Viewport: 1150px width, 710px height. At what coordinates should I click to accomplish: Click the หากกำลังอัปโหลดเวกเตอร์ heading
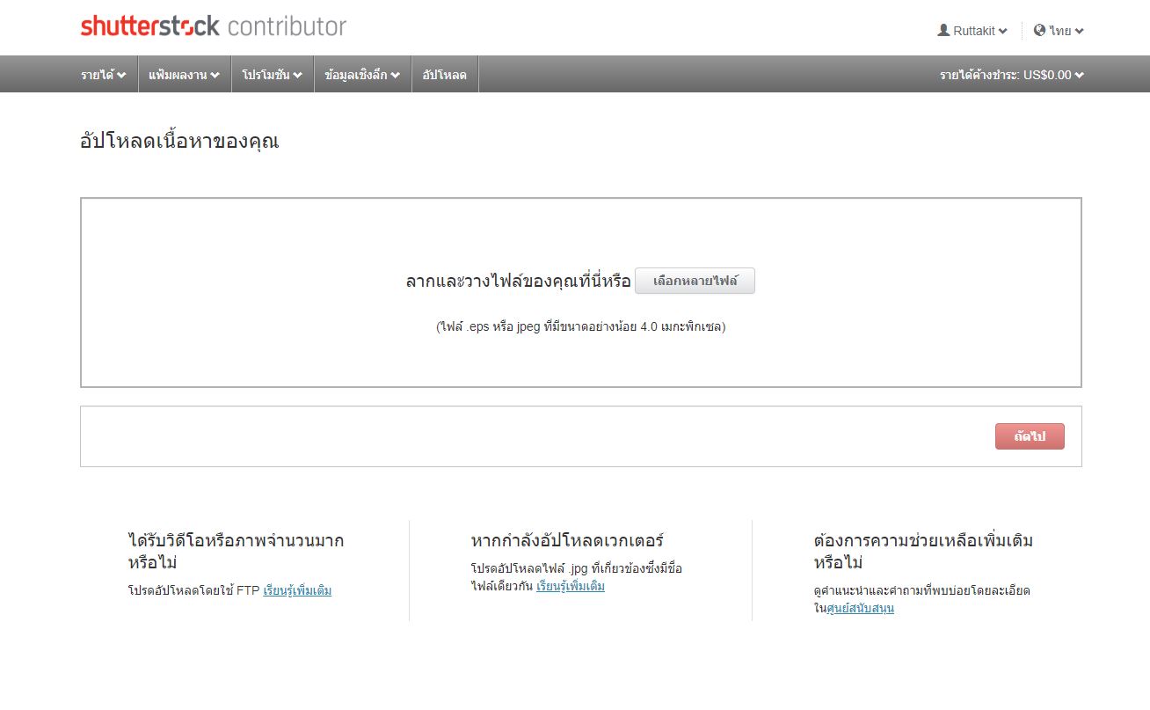tap(567, 540)
